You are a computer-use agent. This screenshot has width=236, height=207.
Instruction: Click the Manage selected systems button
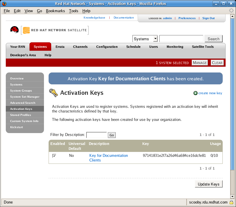[x=200, y=63]
